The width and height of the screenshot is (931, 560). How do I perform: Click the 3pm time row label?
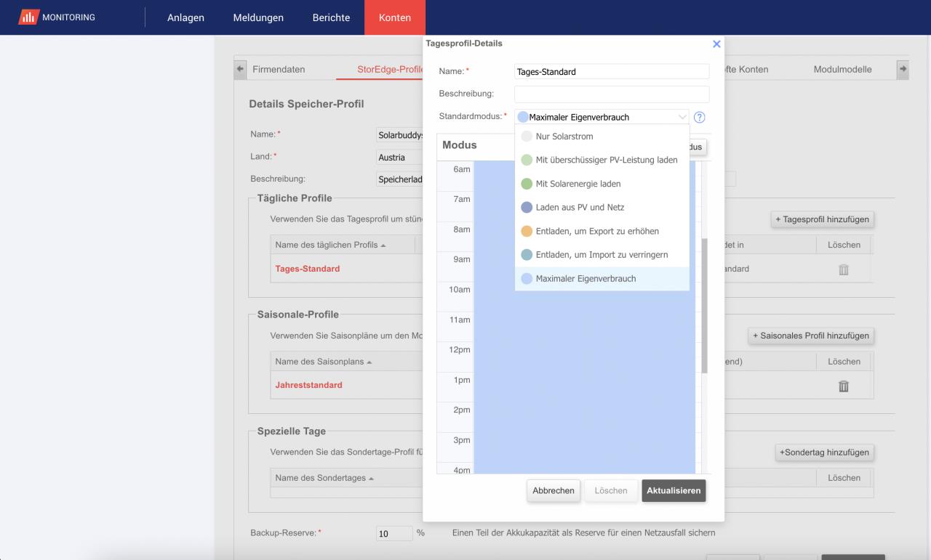click(x=462, y=440)
